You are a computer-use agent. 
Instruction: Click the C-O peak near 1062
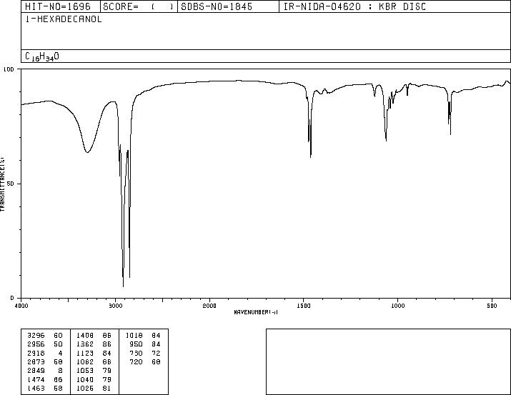pos(386,139)
